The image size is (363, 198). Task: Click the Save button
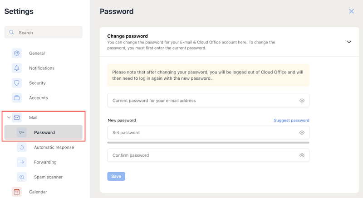pos(116,176)
